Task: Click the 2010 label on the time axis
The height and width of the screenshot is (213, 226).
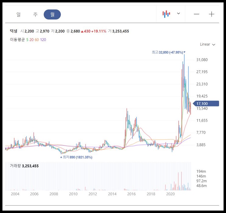Action: click(73, 194)
